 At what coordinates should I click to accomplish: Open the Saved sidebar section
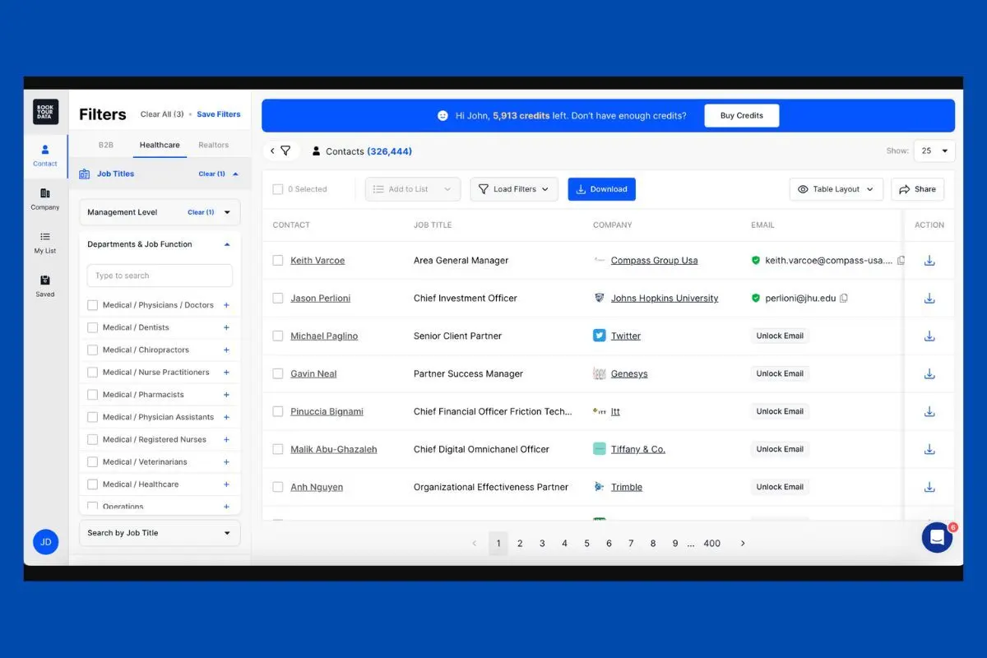[45, 285]
